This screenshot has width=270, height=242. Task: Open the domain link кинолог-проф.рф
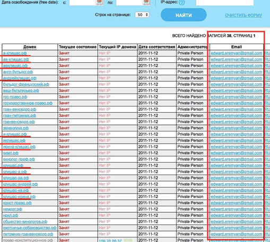[x=19, y=159]
